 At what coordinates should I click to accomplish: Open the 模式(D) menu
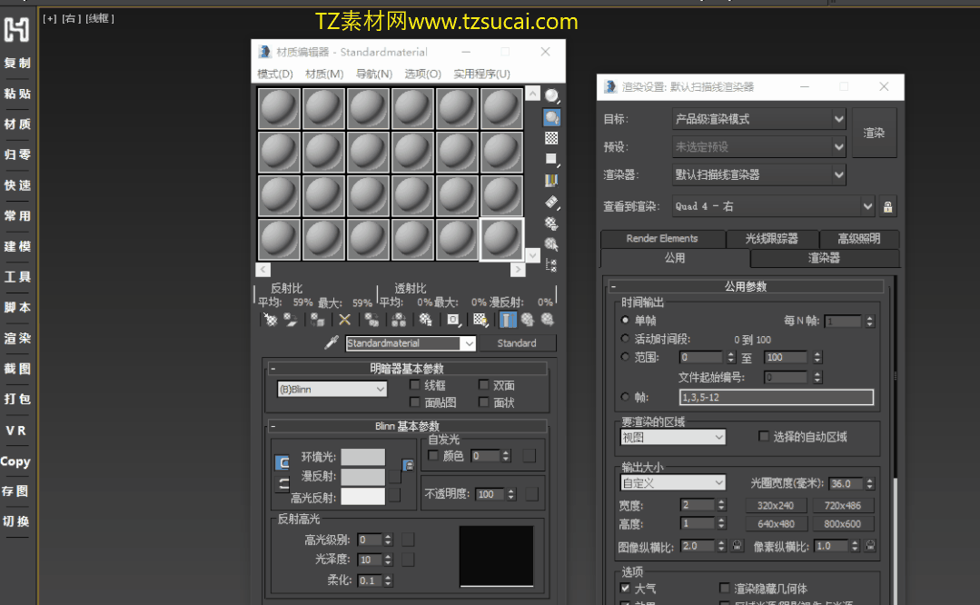275,74
